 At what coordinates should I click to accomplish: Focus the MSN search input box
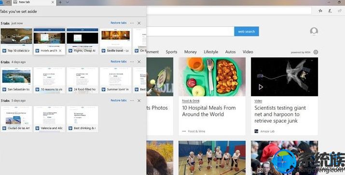click(x=190, y=31)
